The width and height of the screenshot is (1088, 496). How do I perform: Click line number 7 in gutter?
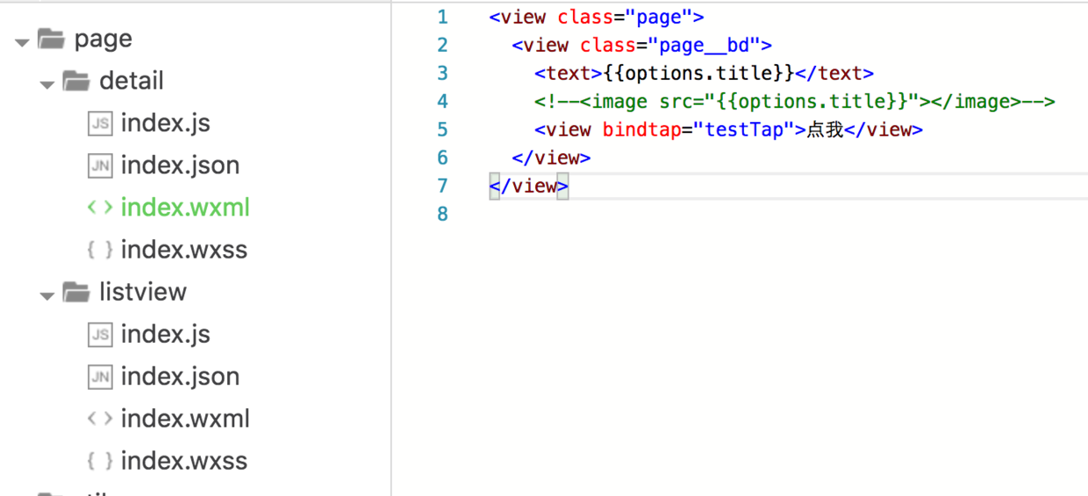pyautogui.click(x=442, y=185)
